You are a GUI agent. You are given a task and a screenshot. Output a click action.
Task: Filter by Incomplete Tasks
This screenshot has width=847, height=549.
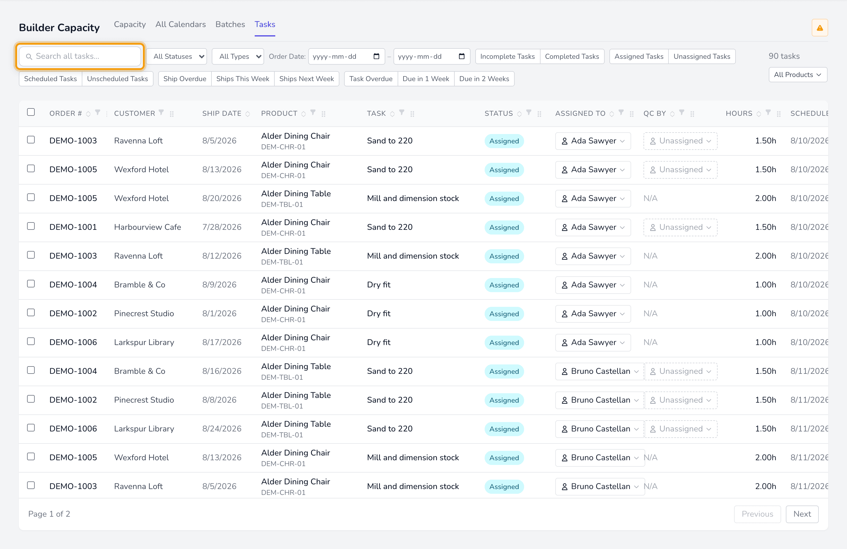click(508, 56)
